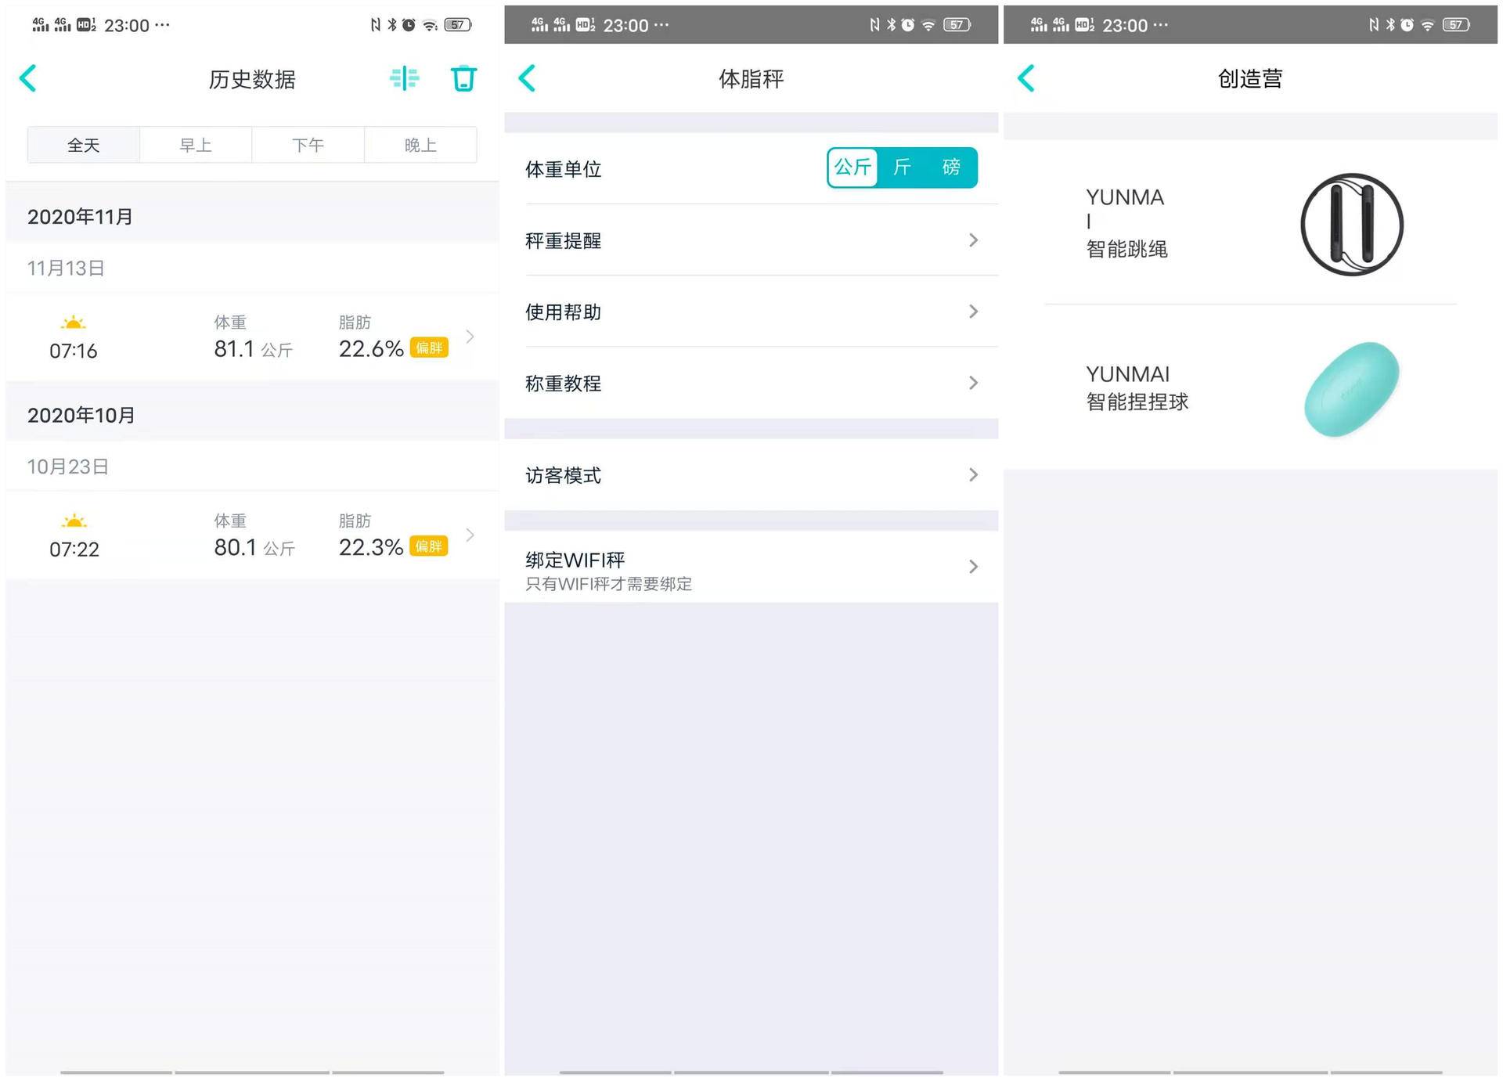Screen dimensions: 1503x1081
Task: Select 公斤 as the weight unit
Action: [x=852, y=168]
